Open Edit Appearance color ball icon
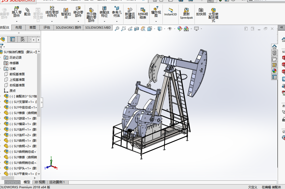Viewport: 285px width, 189px height. click(180, 29)
